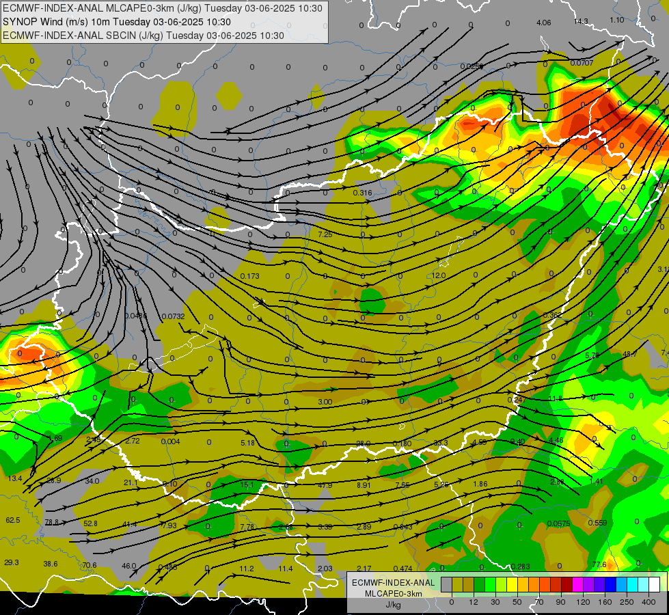Click the SBCIN header line
Image resolution: width=669 pixels, height=615 pixels.
pyautogui.click(x=144, y=36)
